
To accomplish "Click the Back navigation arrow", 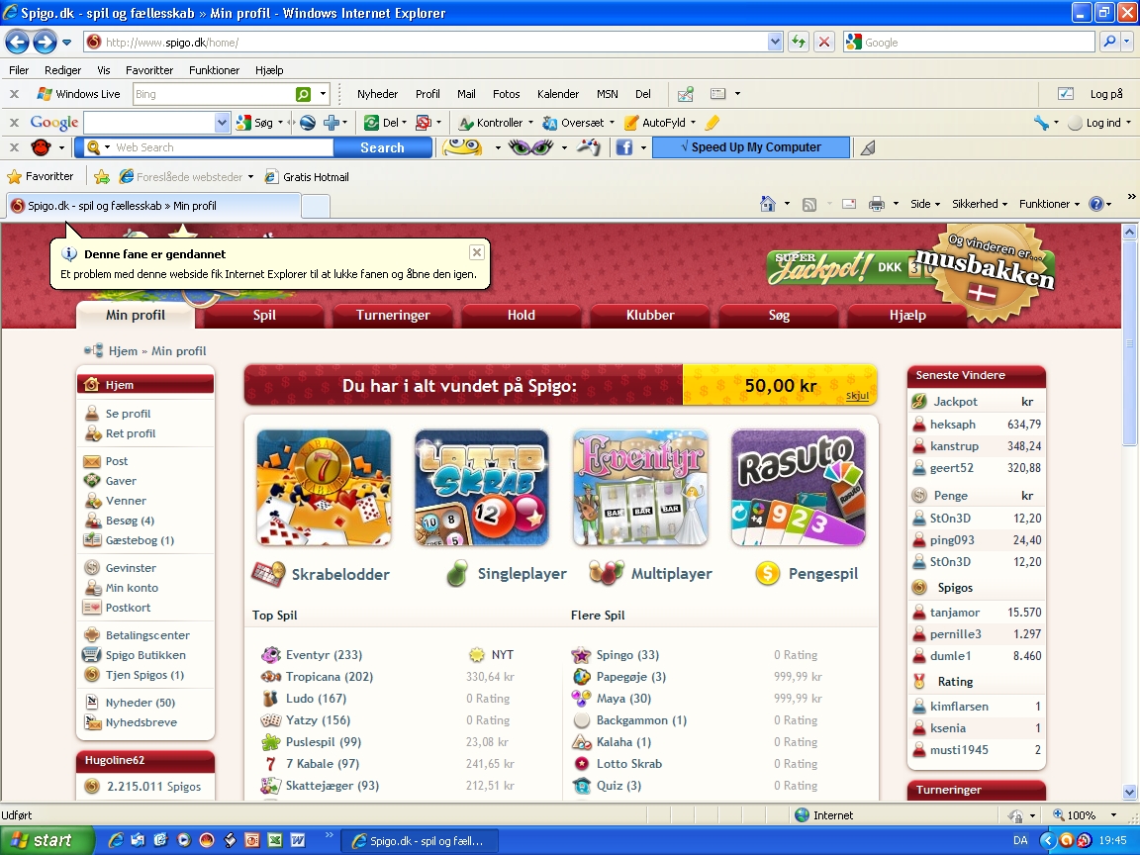I will point(17,42).
